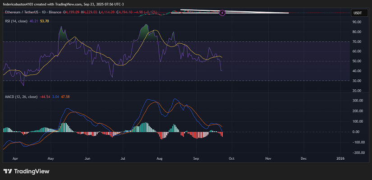The width and height of the screenshot is (372, 180).
Task: Click the 70.00 overbought axis label
Action: point(356,42)
